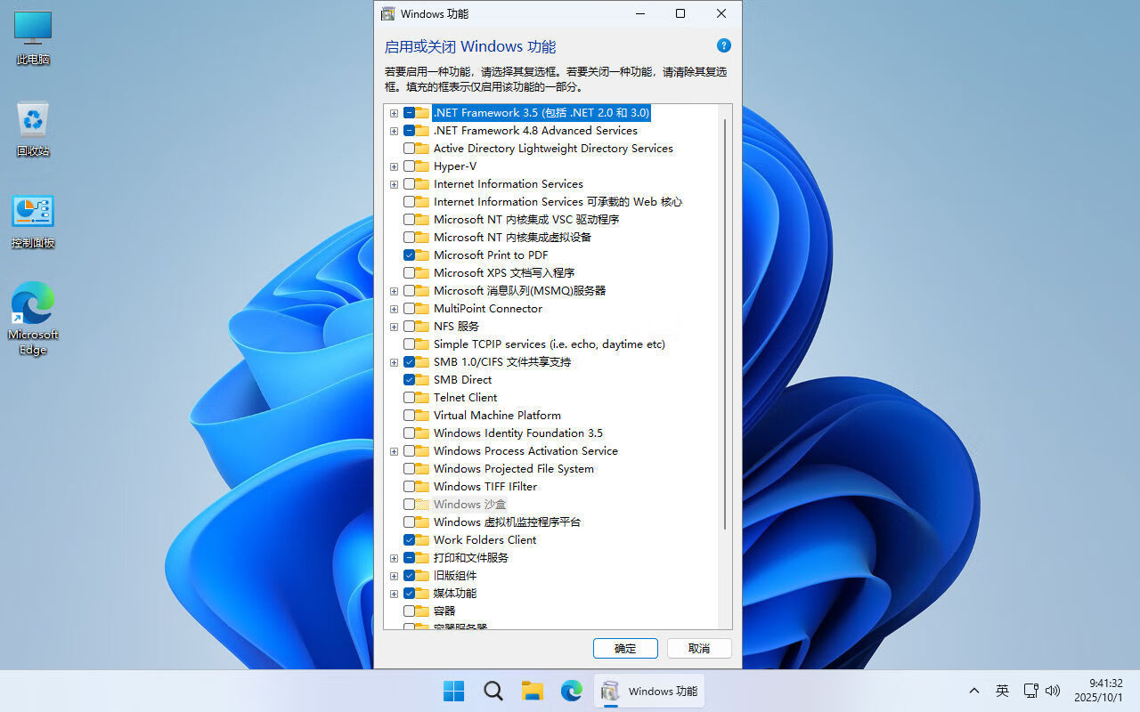Open 此电脑 from the desktop
The image size is (1140, 712).
click(x=32, y=36)
